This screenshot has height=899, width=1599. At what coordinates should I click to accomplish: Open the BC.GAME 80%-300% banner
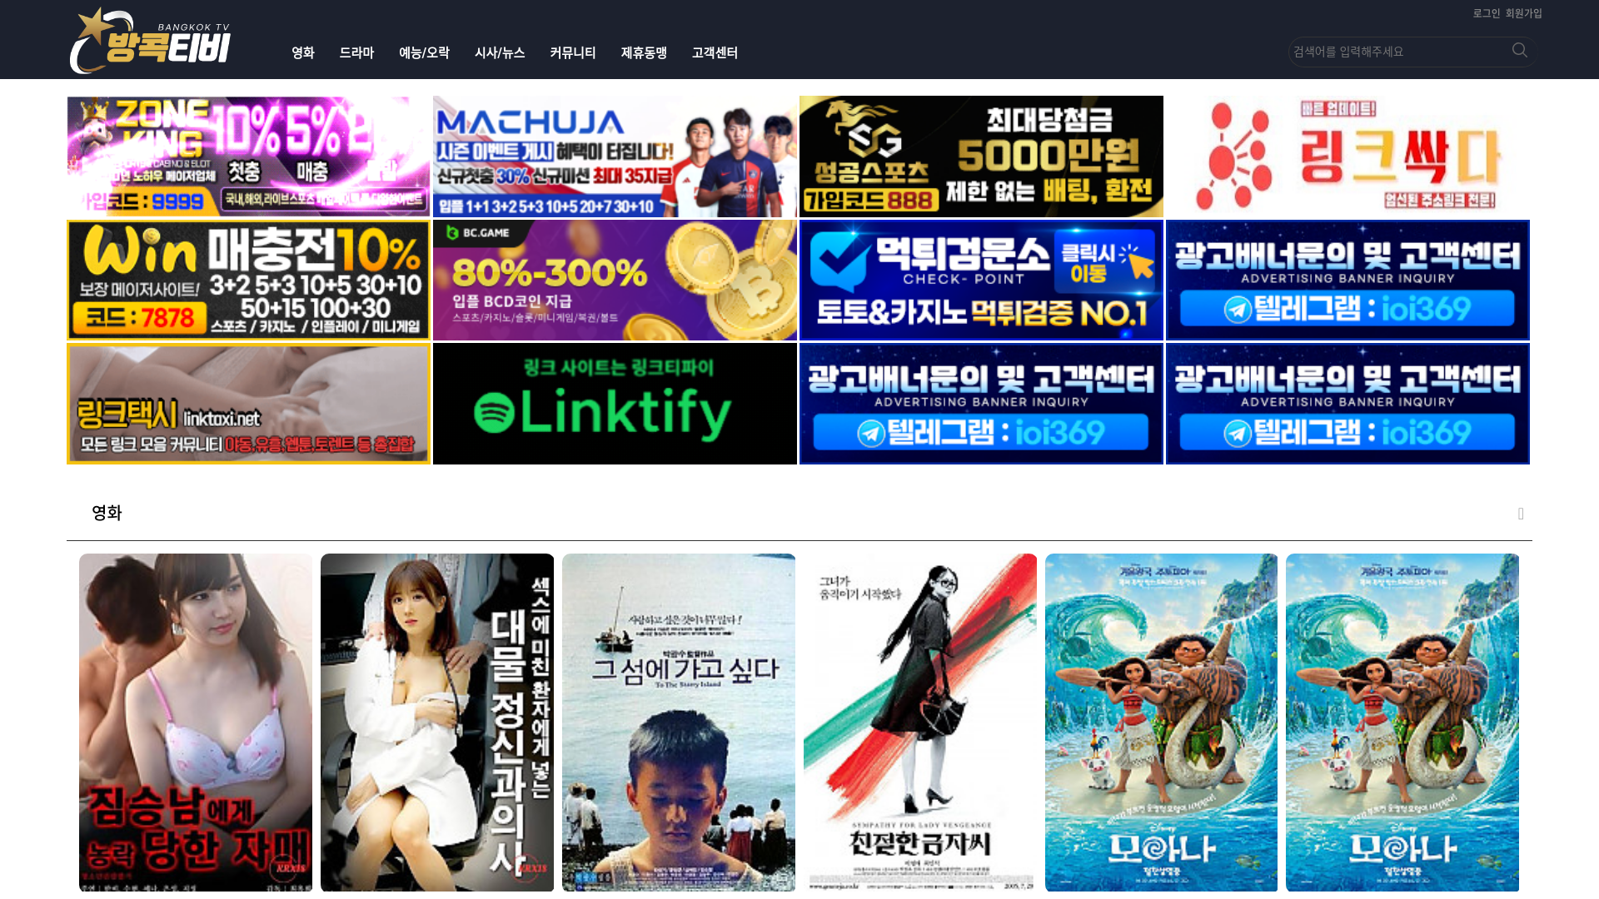coord(615,280)
